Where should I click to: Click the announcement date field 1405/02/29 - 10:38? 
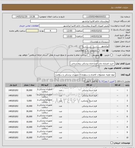pyautogui.click(x=25, y=16)
